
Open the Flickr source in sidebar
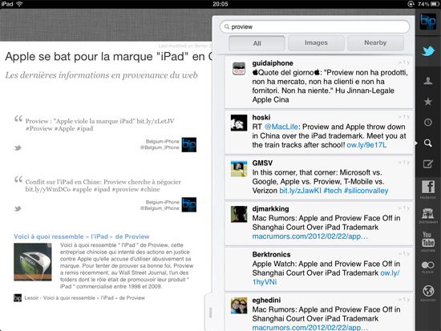[428, 267]
